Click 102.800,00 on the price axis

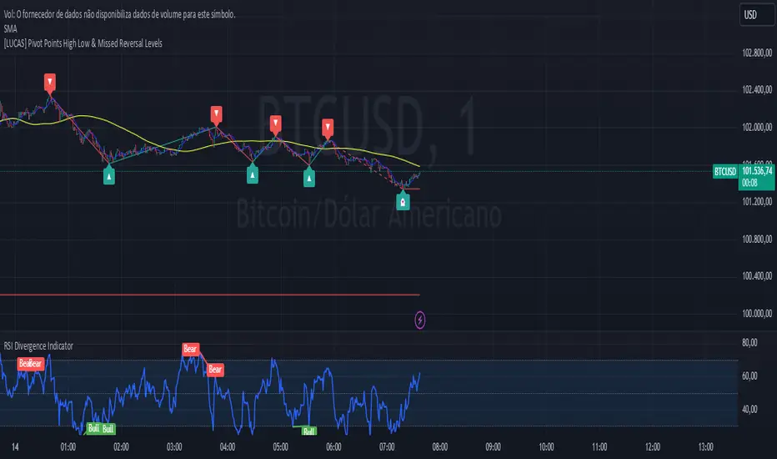pyautogui.click(x=757, y=53)
